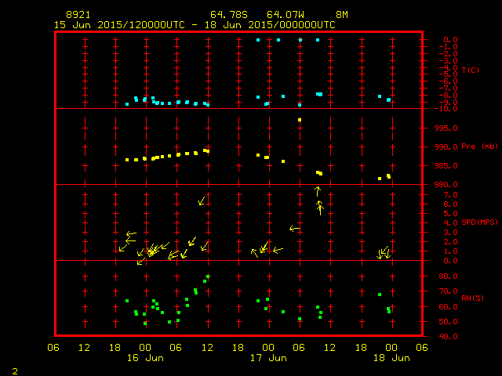Click the highest yellow pressure point near 997
Screen dimensions: 502x376
300,120
